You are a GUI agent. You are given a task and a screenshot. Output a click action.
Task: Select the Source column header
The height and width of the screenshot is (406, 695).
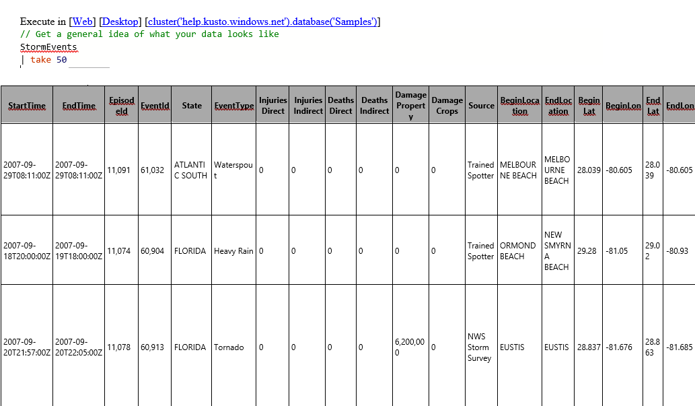point(481,105)
